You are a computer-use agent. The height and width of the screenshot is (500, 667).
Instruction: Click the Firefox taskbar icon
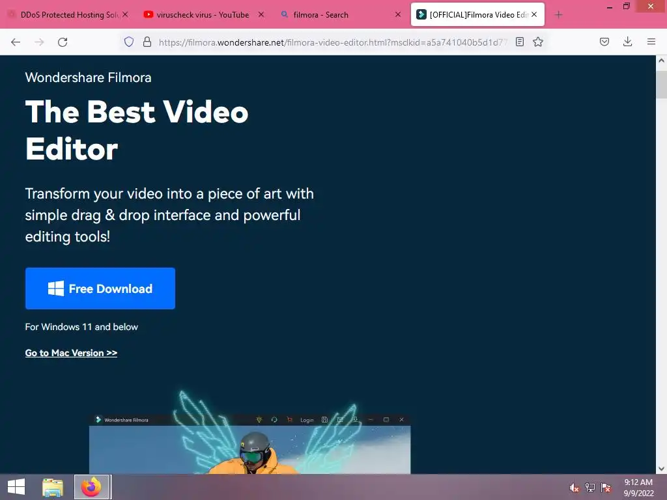pos(91,487)
